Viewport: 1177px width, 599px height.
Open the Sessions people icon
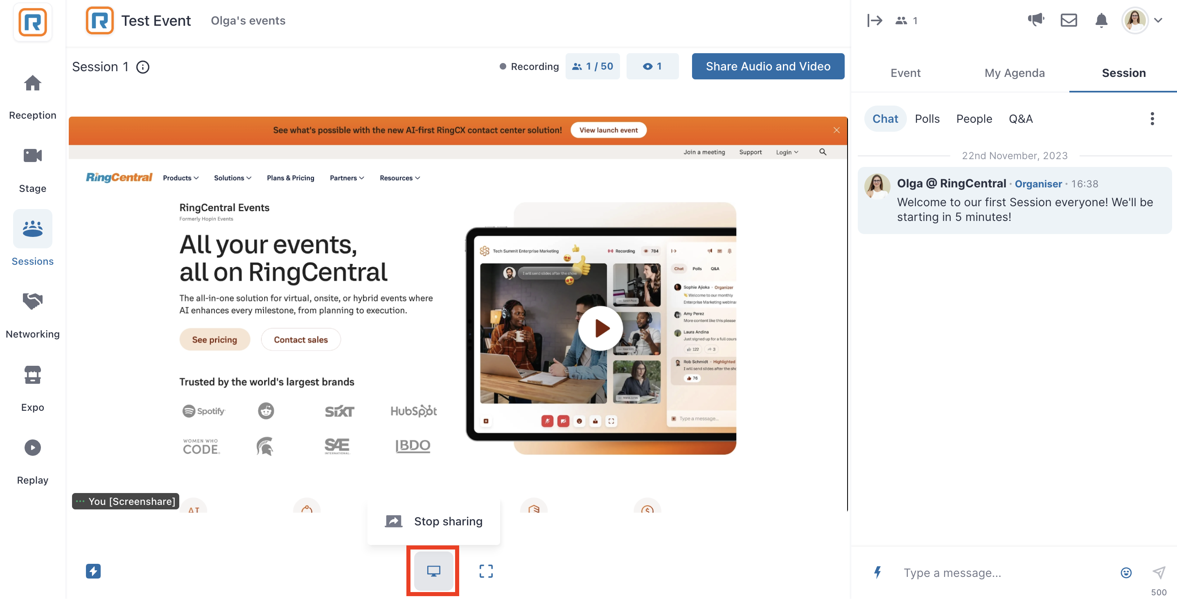point(32,228)
